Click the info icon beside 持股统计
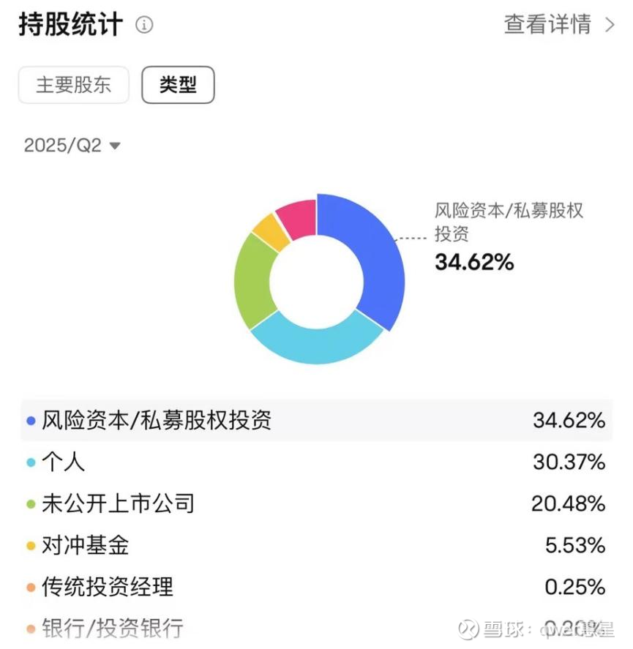The width and height of the screenshot is (633, 649). [x=144, y=26]
